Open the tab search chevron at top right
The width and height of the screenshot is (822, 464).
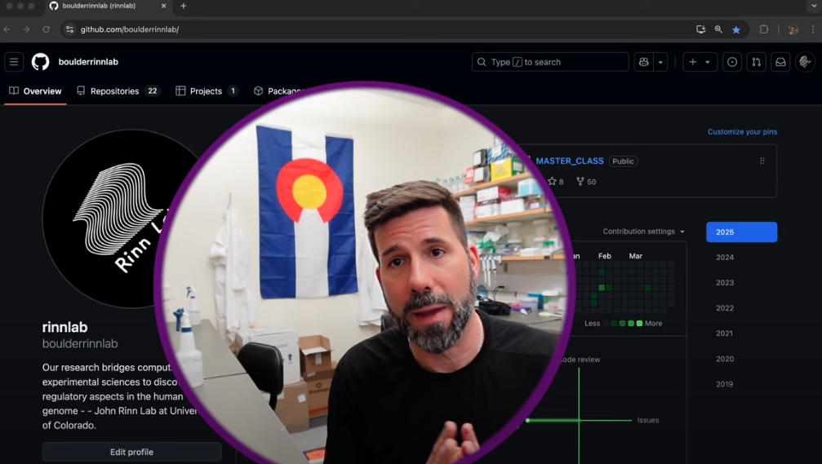(814, 6)
